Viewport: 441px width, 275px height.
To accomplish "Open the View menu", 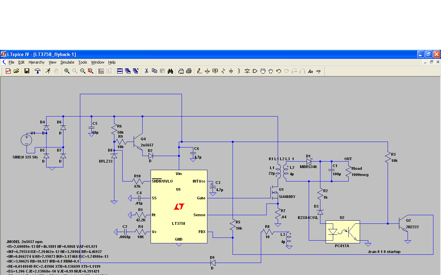I will pyautogui.click(x=52, y=62).
